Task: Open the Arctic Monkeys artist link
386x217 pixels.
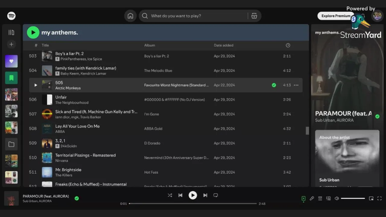Action: pos(68,88)
